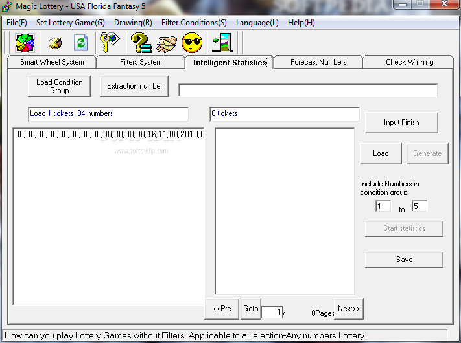
Task: Click the Input Finish button
Action: pyautogui.click(x=401, y=122)
